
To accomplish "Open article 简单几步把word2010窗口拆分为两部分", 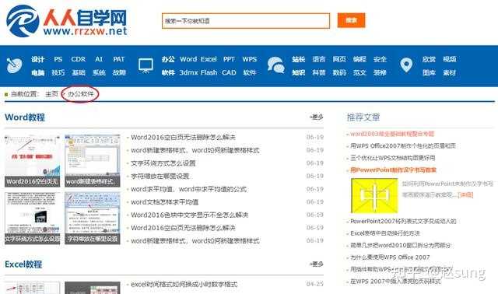I will [x=400, y=246].
